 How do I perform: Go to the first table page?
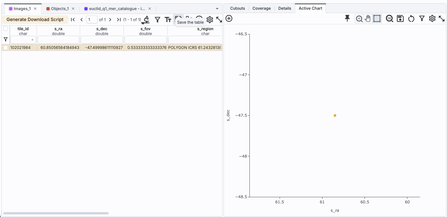click(x=73, y=20)
